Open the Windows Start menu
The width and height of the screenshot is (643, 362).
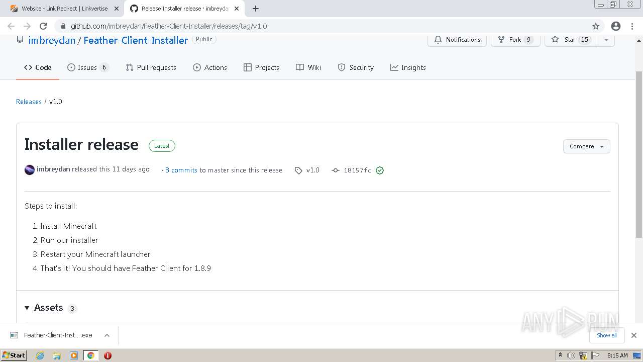click(x=14, y=355)
